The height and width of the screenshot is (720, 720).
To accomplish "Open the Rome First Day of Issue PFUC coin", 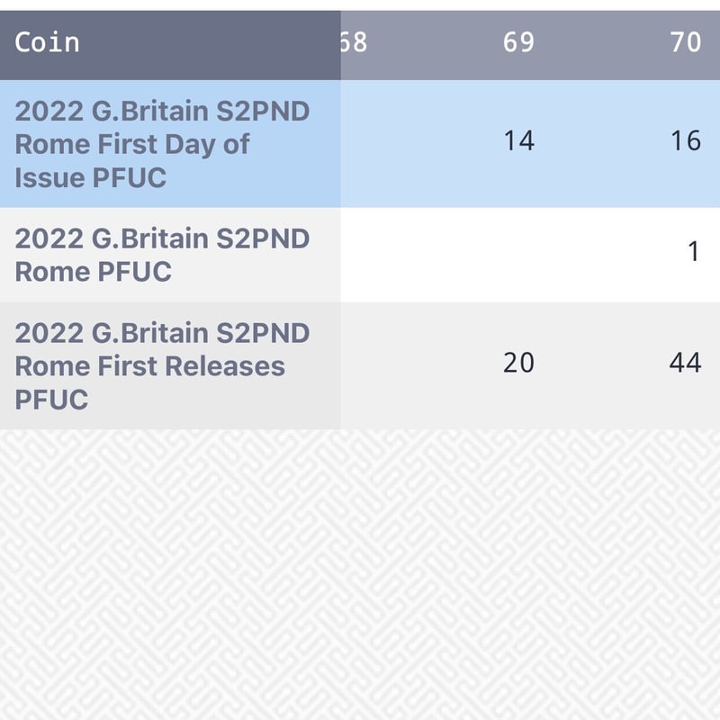I will (x=162, y=144).
